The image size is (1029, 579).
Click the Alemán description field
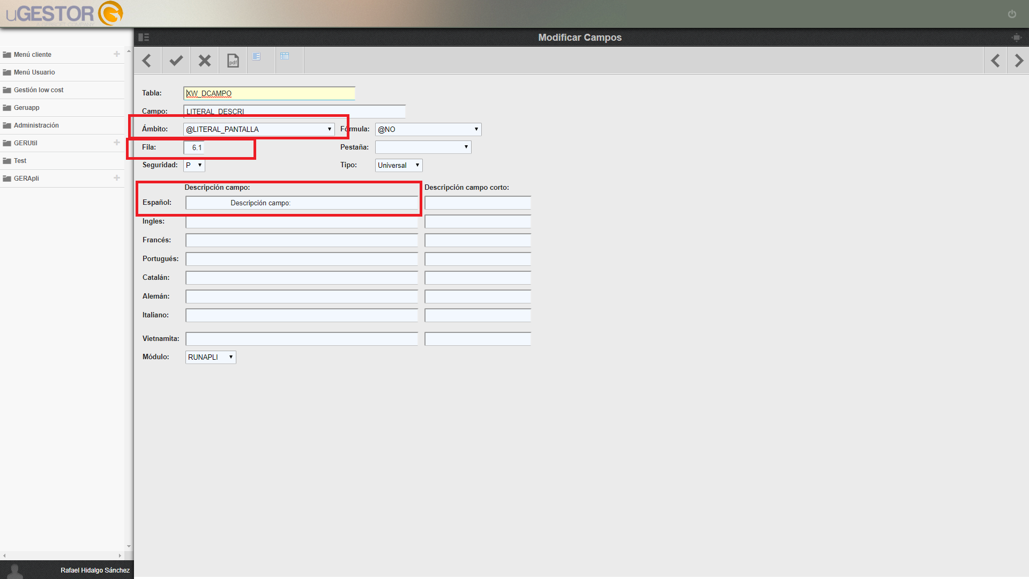302,296
